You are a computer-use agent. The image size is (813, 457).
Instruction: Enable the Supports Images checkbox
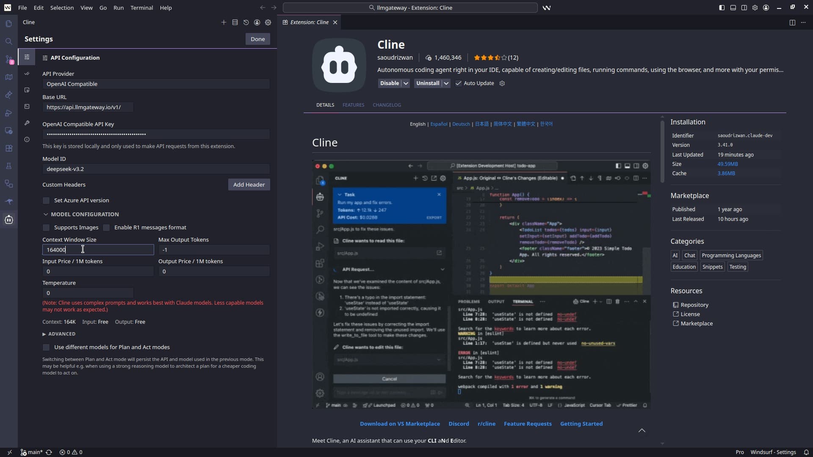tap(47, 228)
